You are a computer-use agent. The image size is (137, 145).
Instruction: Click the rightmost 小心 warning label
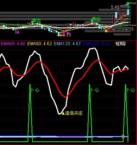130,90
